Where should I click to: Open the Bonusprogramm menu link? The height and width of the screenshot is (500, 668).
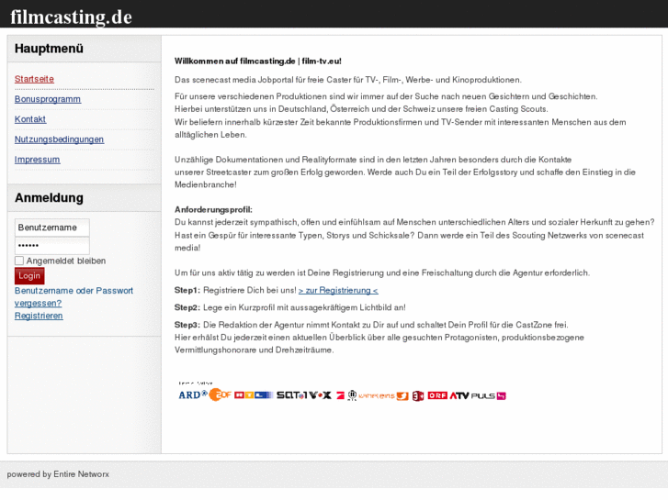(48, 99)
